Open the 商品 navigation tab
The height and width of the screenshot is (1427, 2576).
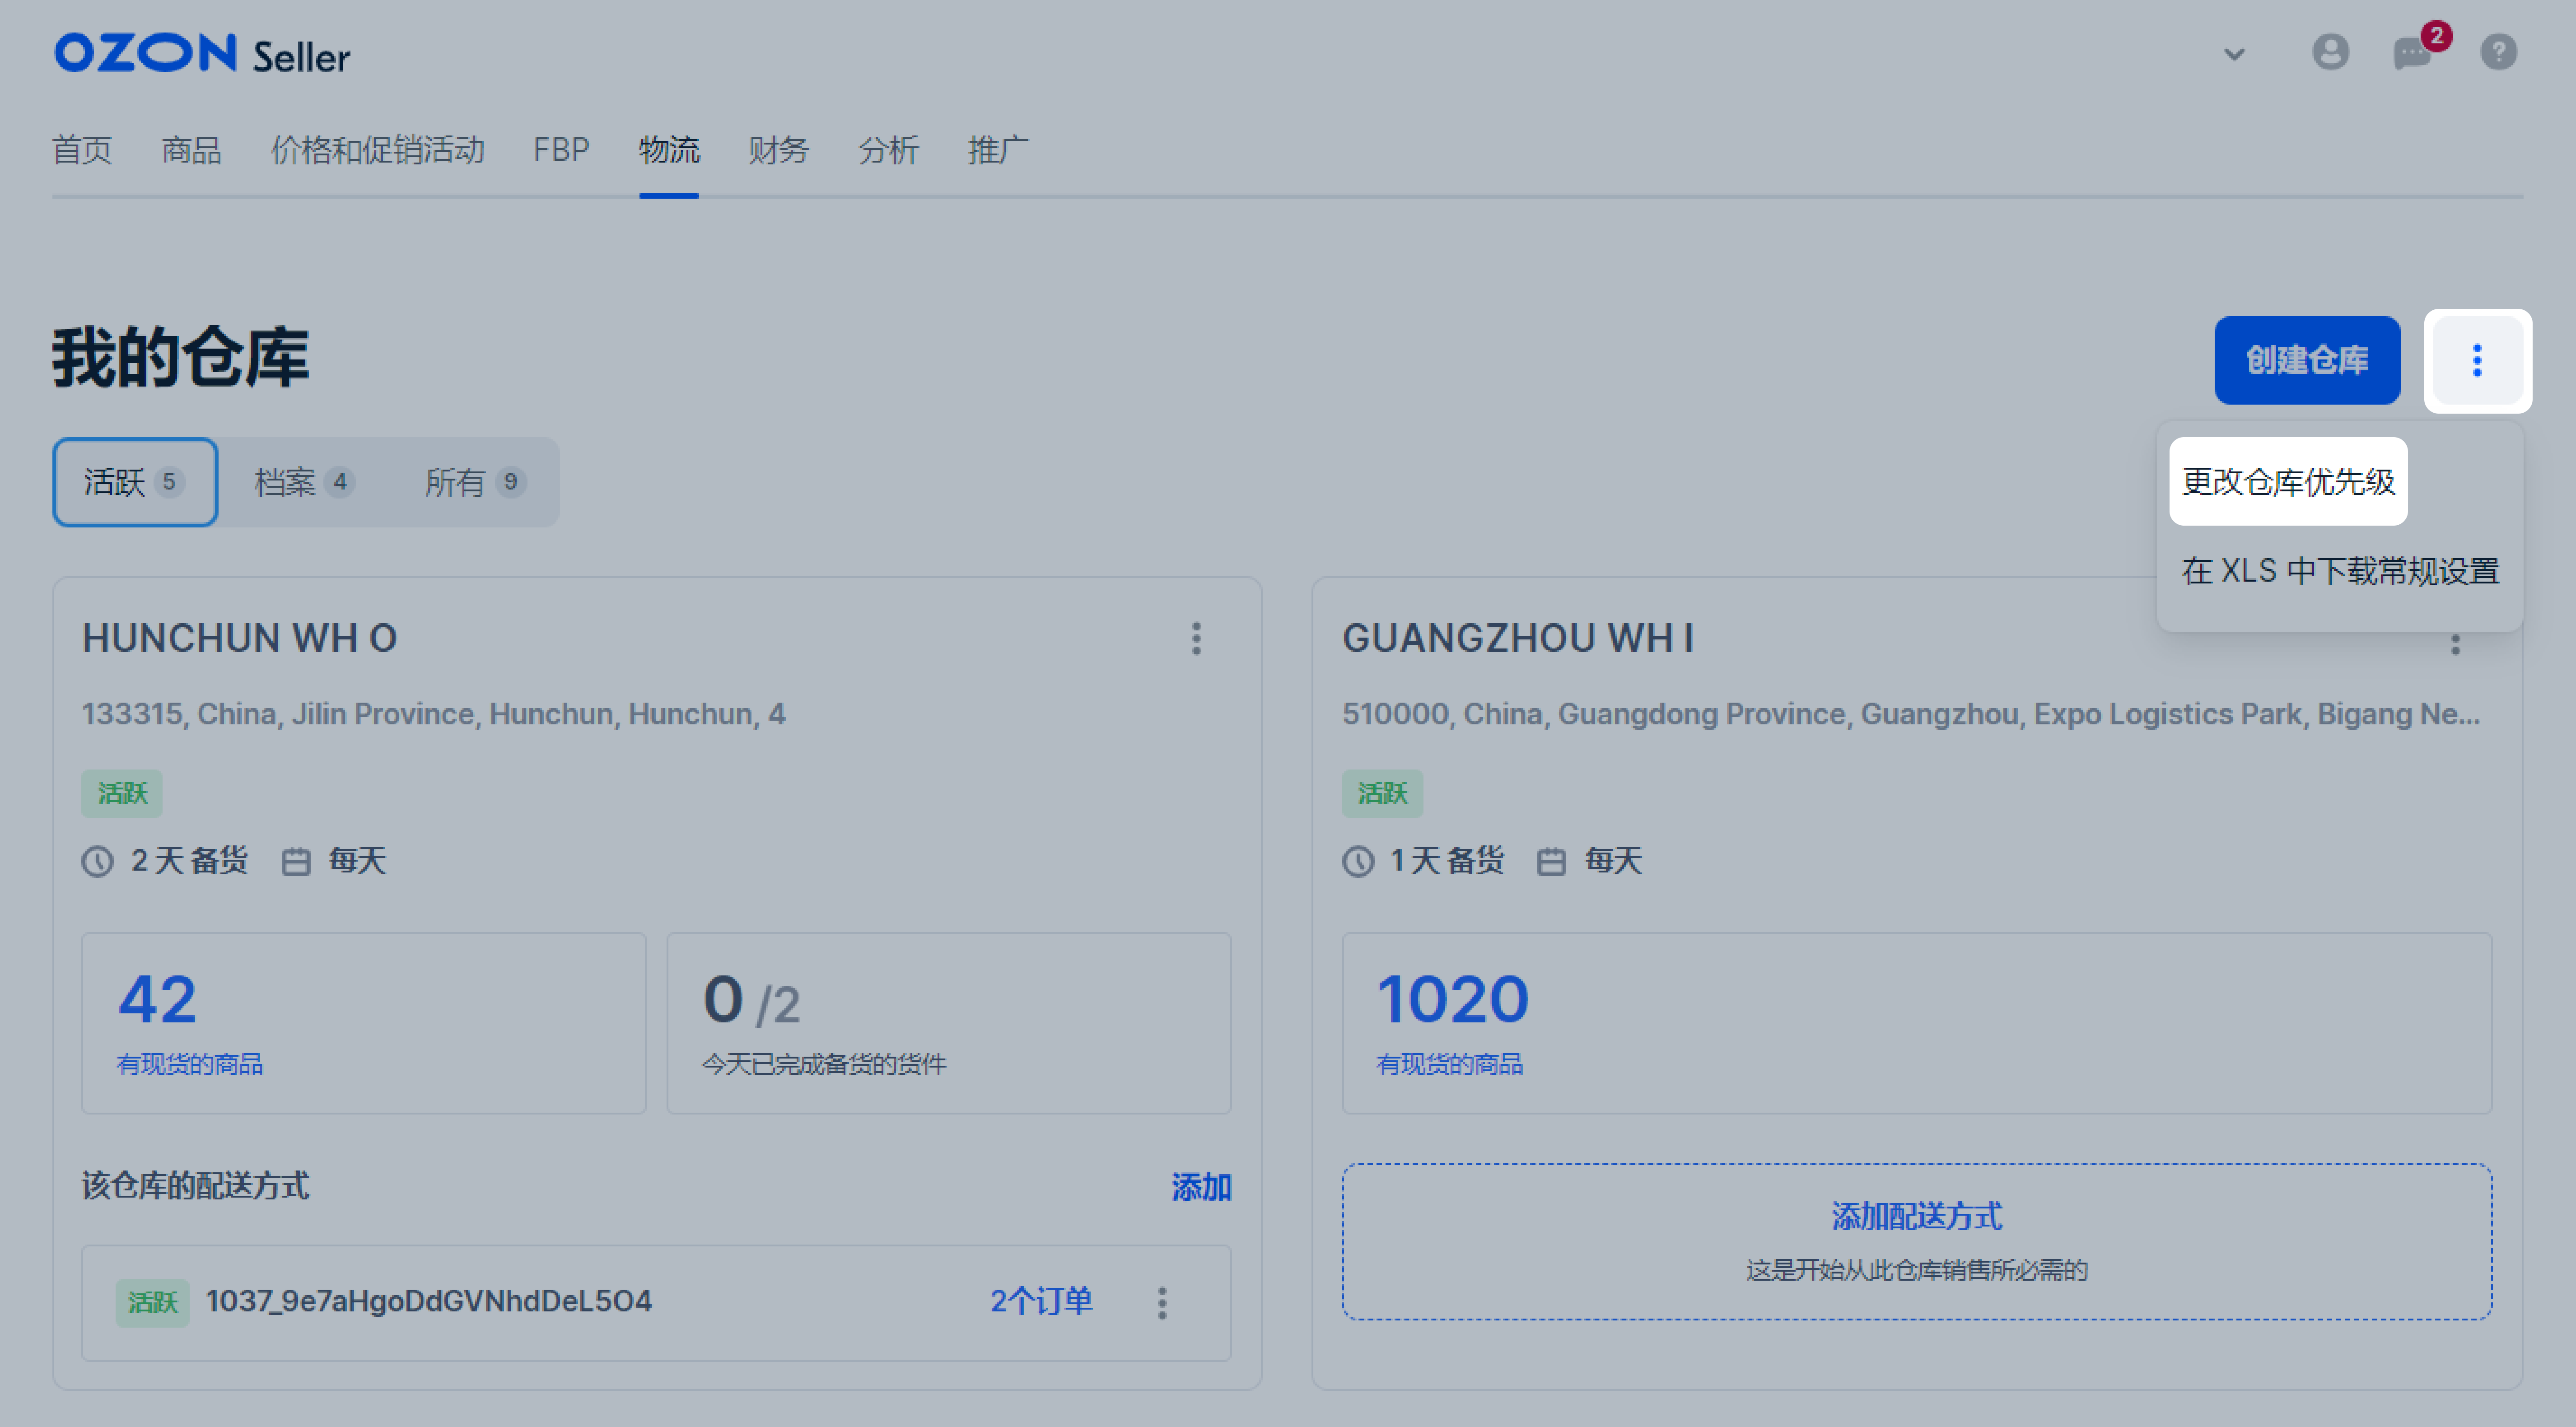click(x=191, y=150)
